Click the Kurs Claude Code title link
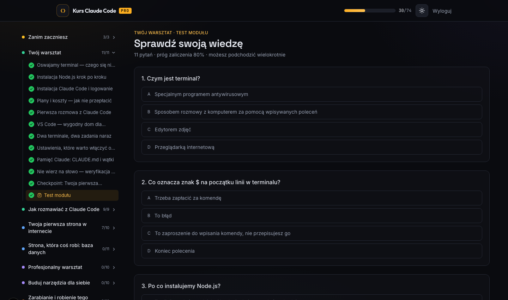Screen dimensions: 508x300 (94, 11)
